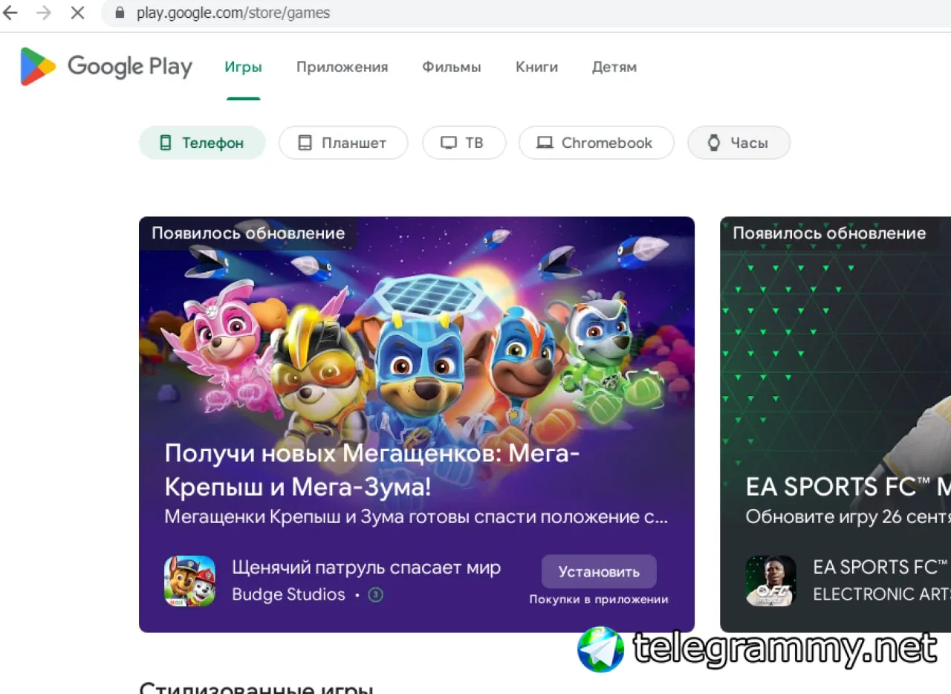Switch to the Фильмы tab

point(452,67)
